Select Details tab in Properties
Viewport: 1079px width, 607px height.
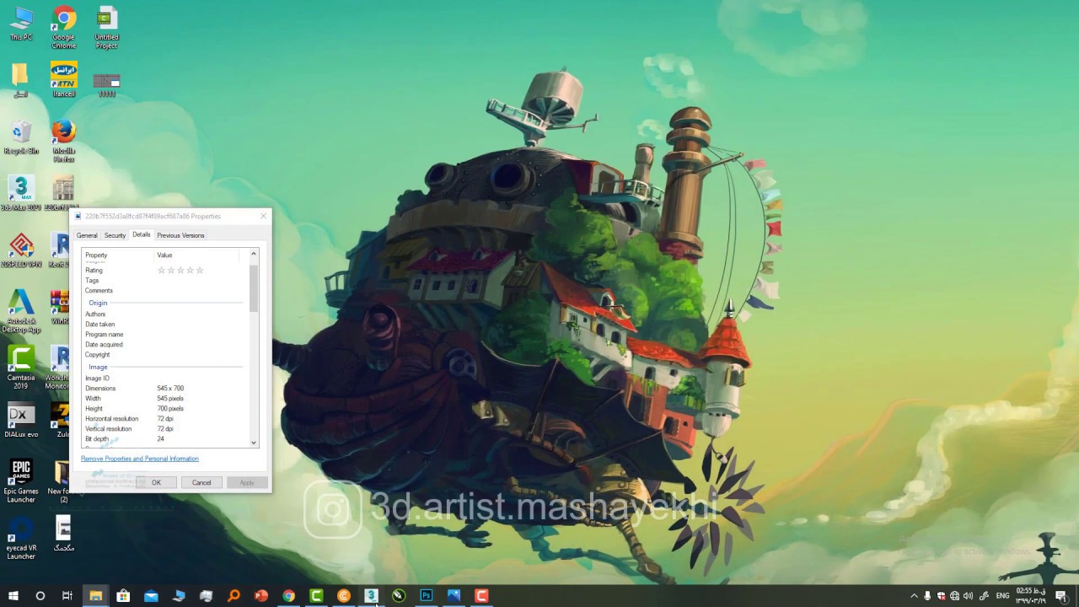[142, 234]
